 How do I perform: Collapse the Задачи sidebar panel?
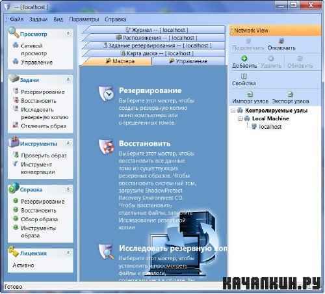68,80
